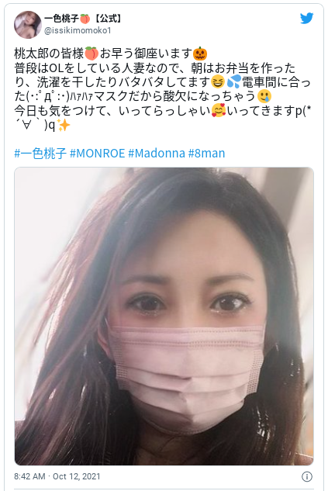The height and width of the screenshot is (491, 328).
Task: Click the 【公式】 label in the header
Action: click(107, 19)
